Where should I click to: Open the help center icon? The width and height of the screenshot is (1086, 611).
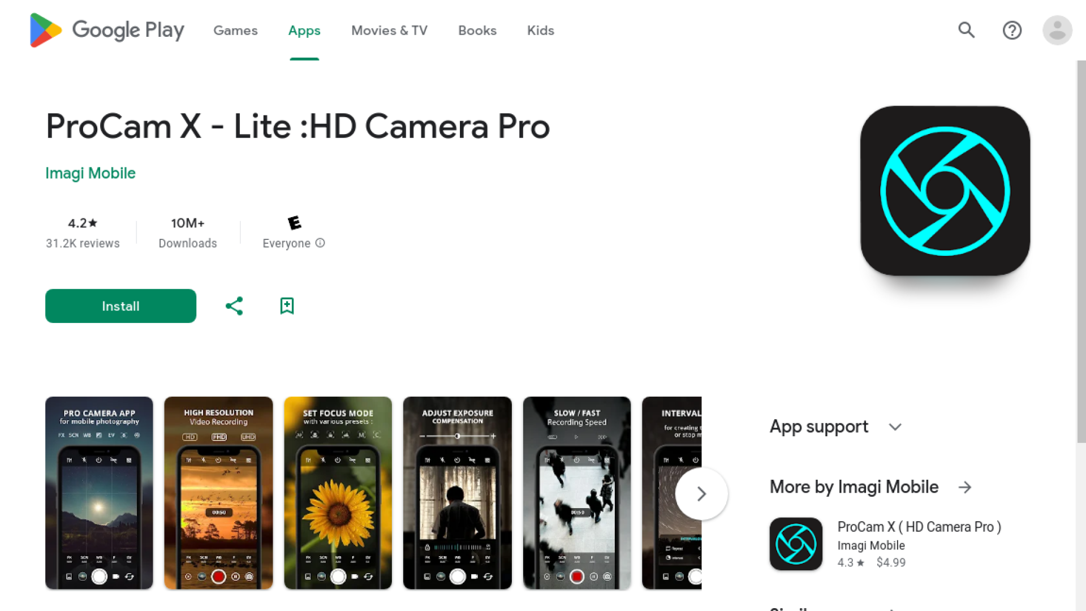tap(1012, 30)
